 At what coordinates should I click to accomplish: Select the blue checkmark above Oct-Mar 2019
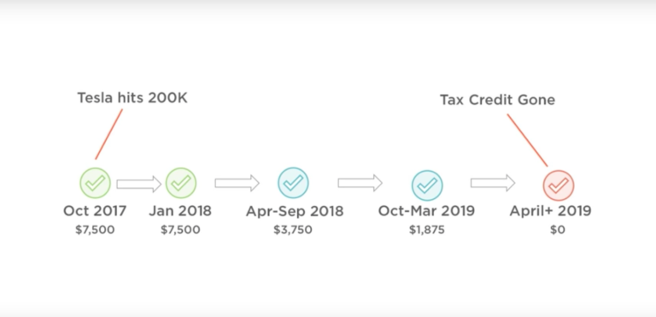[427, 185]
